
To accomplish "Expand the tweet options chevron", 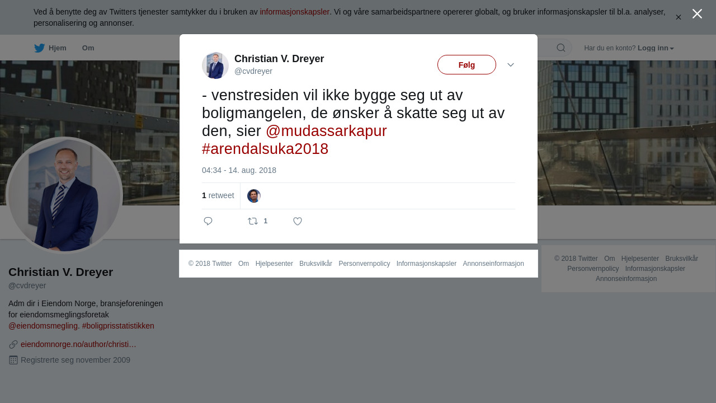I will coord(511,65).
